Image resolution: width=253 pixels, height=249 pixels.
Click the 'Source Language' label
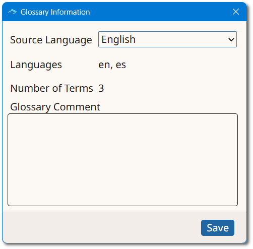pyautogui.click(x=51, y=40)
